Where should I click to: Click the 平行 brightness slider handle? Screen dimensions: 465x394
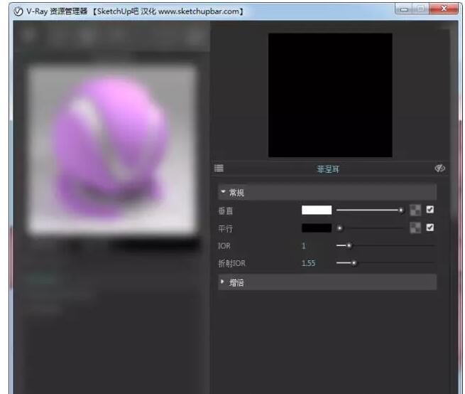(x=340, y=228)
